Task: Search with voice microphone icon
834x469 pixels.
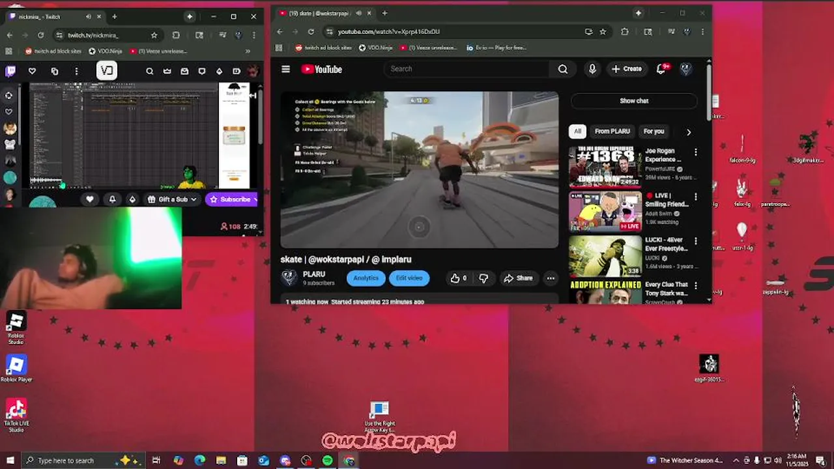Action: (x=592, y=69)
